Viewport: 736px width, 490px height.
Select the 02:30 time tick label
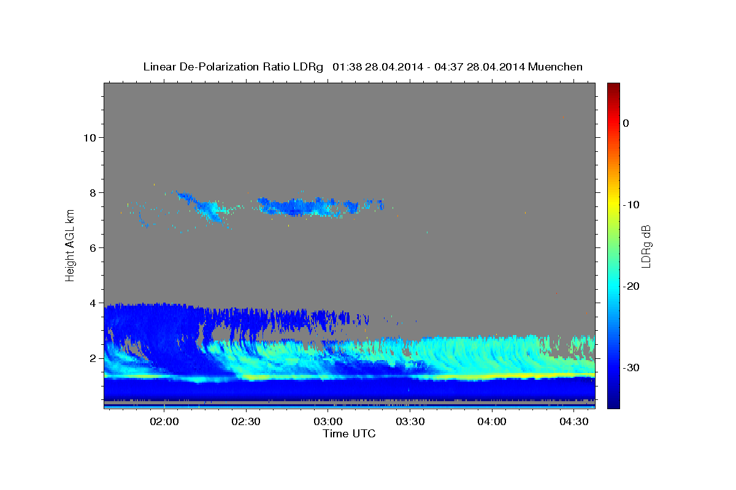pos(247,421)
